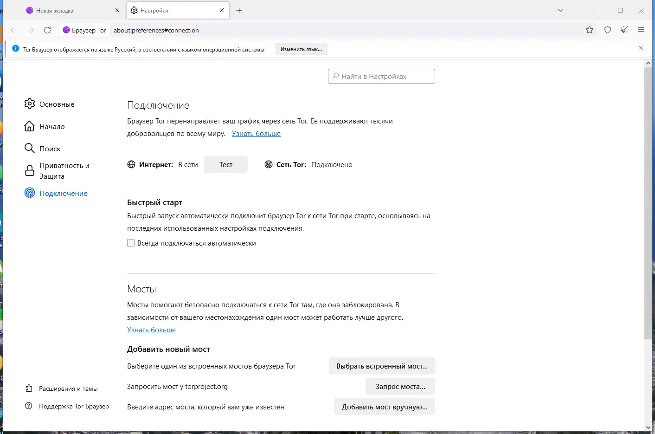Open the hamburger application menu
Screen dimensions: 655x434
(641, 30)
